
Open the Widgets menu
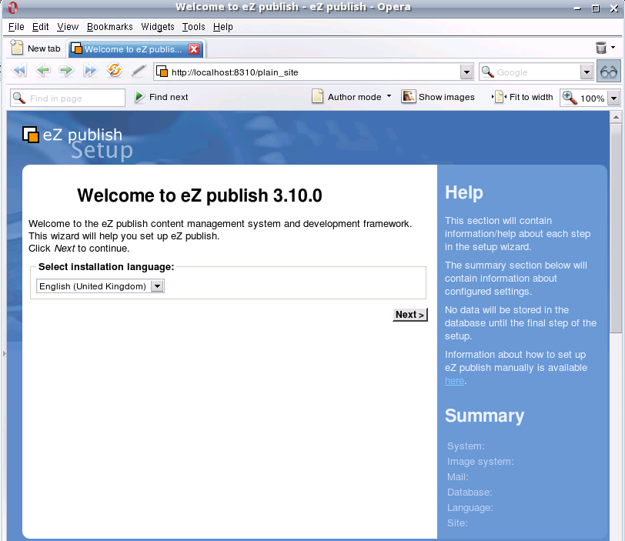158,27
